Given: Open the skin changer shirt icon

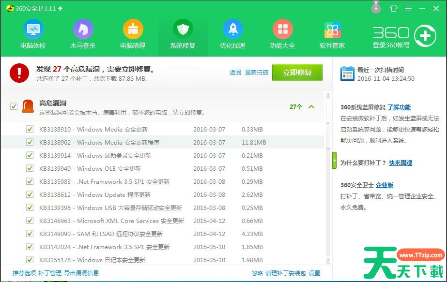Looking at the screenshot, I should tap(393, 9).
